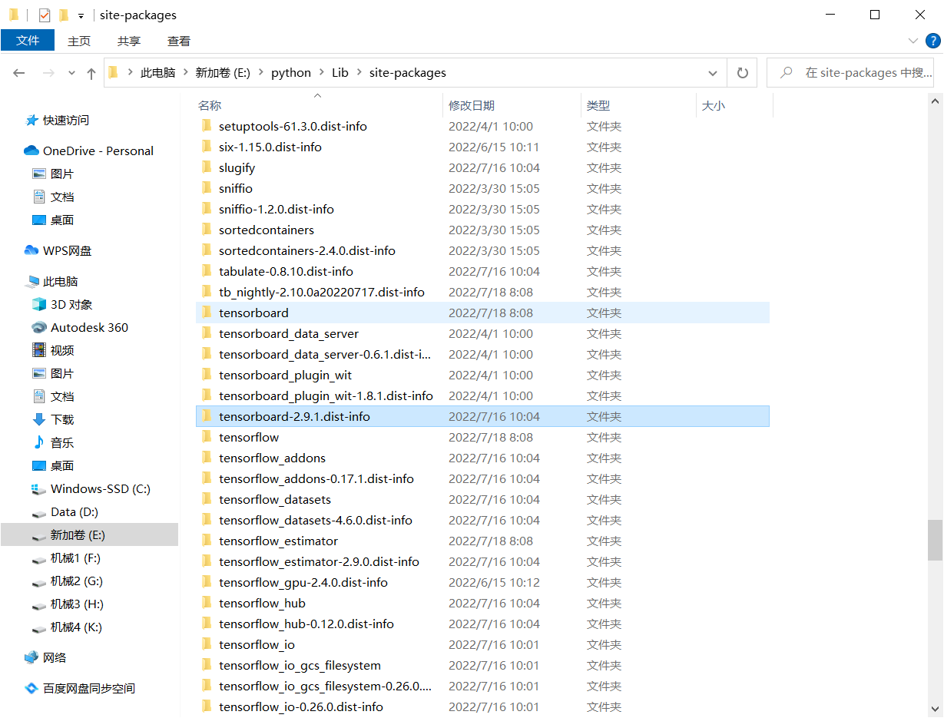Open recent locations dropdown arrow
The image size is (944, 718).
[x=72, y=73]
